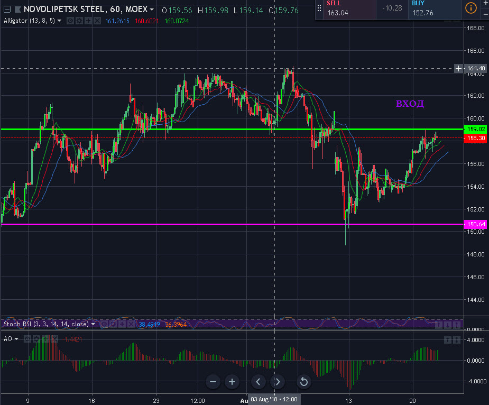Select the red Alligator value 160.6021
The image size is (489, 405).
(147, 21)
